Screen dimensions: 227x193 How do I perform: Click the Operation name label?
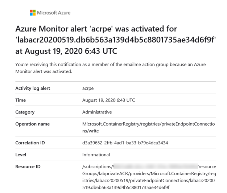click(x=33, y=124)
